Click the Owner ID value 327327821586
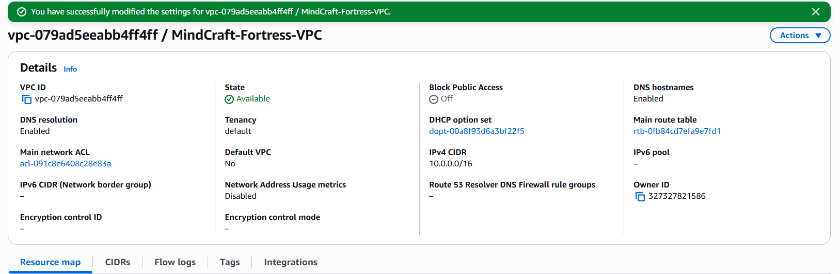Image resolution: width=840 pixels, height=274 pixels. 677,196
